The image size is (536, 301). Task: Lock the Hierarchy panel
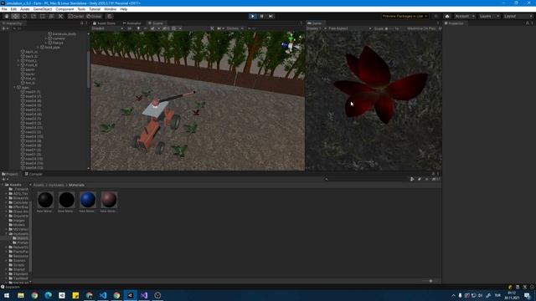pos(82,23)
